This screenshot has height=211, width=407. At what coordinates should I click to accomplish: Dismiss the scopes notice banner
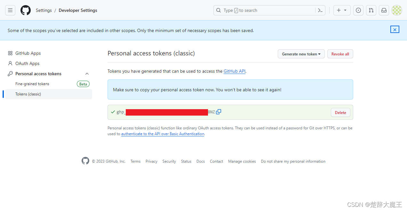coord(395,29)
